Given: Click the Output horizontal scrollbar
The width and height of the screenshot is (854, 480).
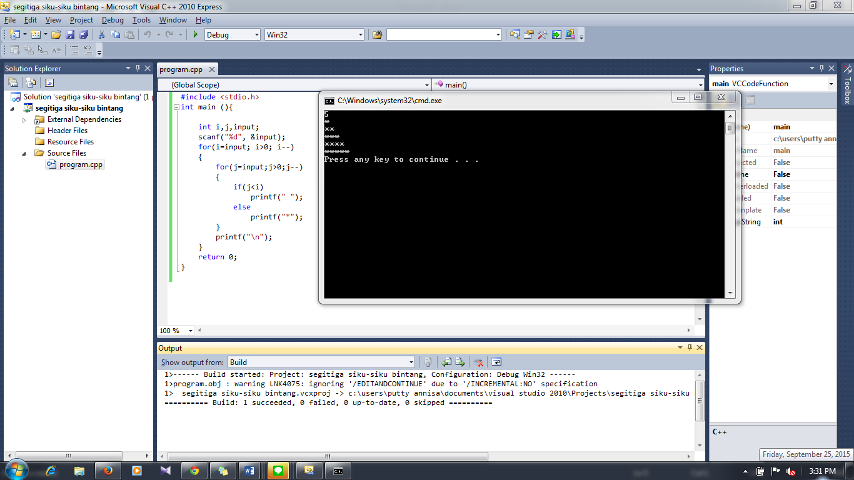Looking at the screenshot, I should pyautogui.click(x=425, y=456).
